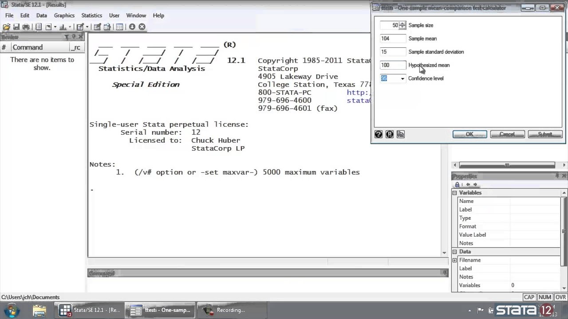Open the Viewer toolbar icon
Image resolution: width=568 pixels, height=319 pixels.
[48, 27]
